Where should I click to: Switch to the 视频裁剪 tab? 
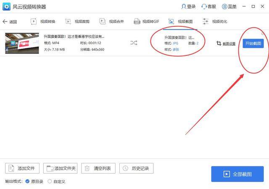(77, 21)
